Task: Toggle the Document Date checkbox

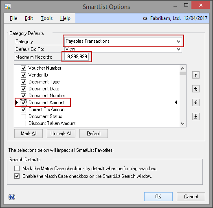Action: point(23,89)
